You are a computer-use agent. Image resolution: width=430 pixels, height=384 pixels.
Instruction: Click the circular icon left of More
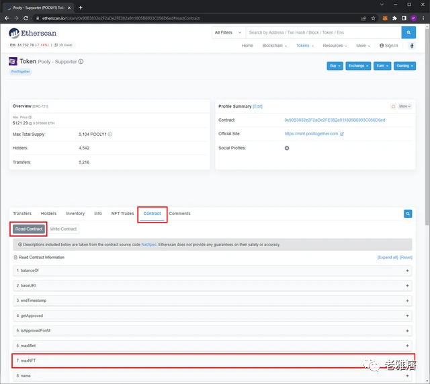coord(393,106)
